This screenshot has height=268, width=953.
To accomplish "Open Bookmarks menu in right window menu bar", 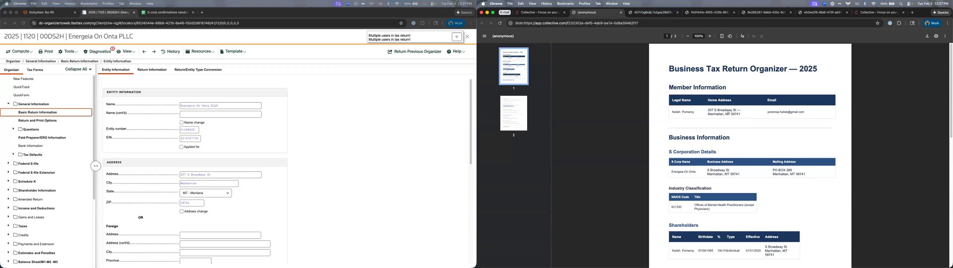I will coord(565,3).
